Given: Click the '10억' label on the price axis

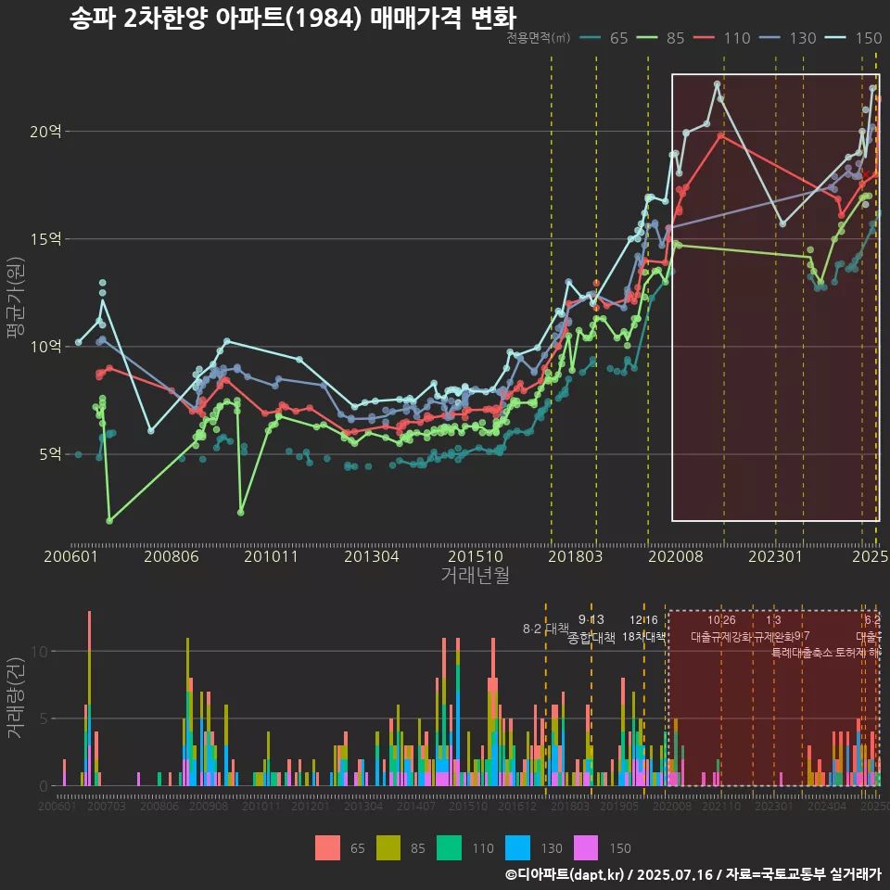Looking at the screenshot, I should point(45,346).
